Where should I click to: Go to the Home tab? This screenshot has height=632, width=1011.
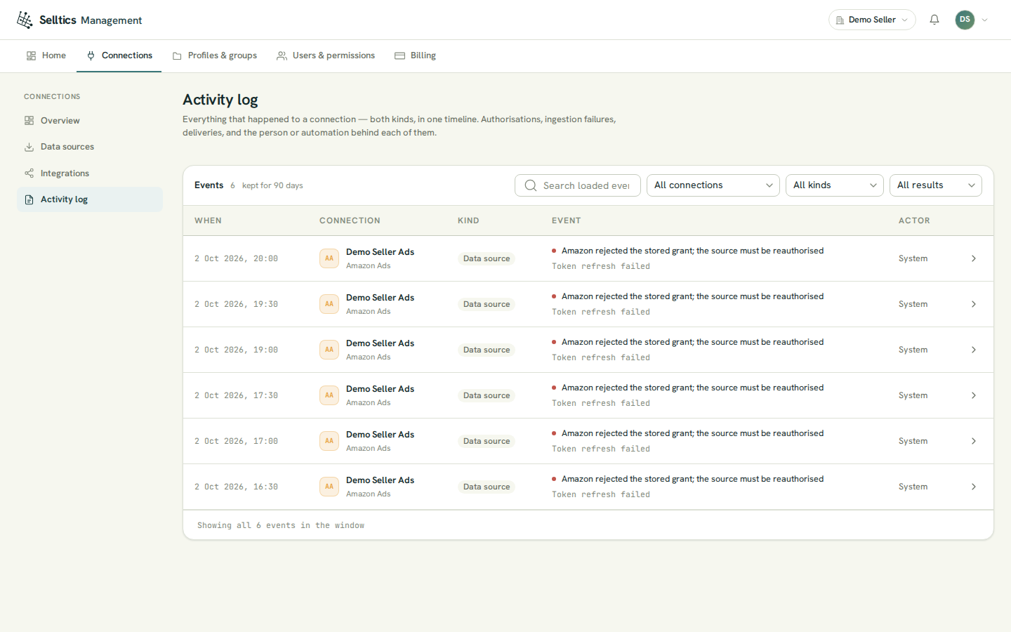46,55
